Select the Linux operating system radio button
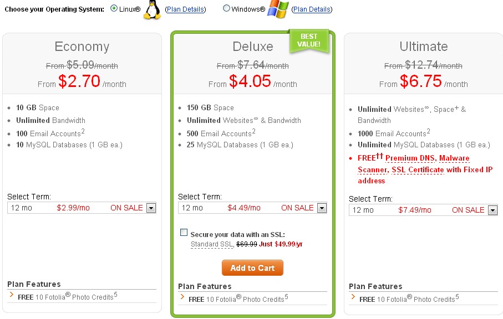The width and height of the screenshot is (503, 319). [x=114, y=9]
